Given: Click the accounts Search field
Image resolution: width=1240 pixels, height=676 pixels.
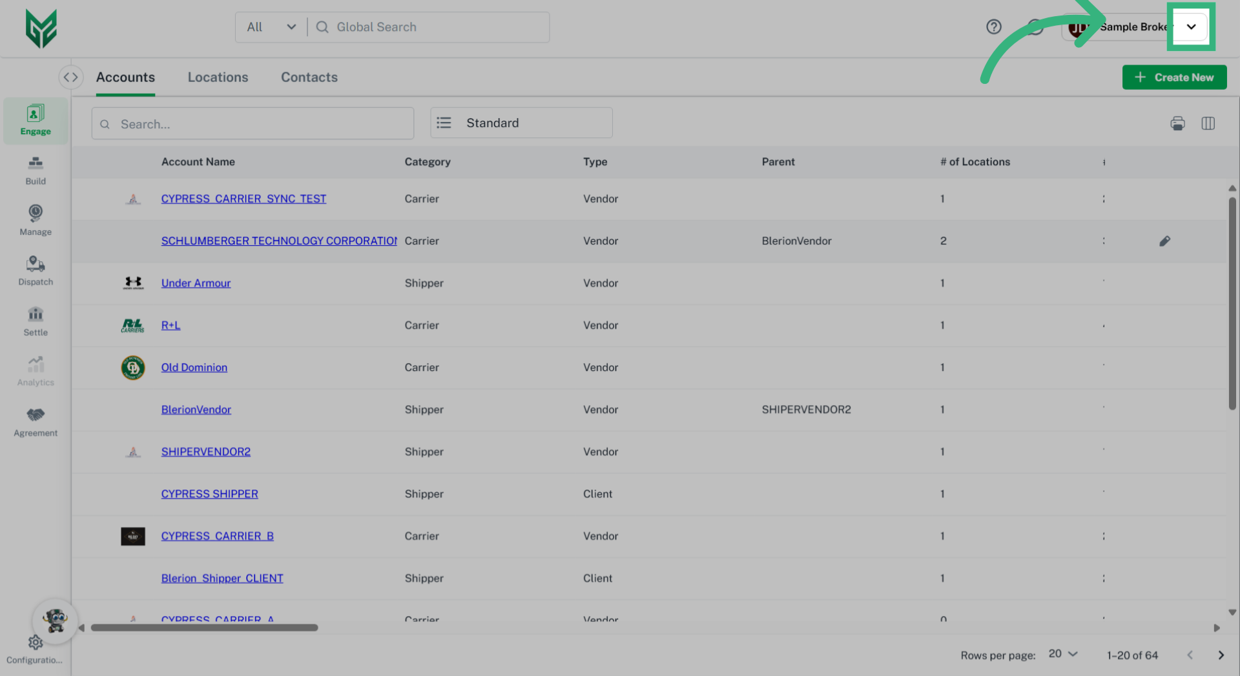Looking at the screenshot, I should pyautogui.click(x=253, y=124).
